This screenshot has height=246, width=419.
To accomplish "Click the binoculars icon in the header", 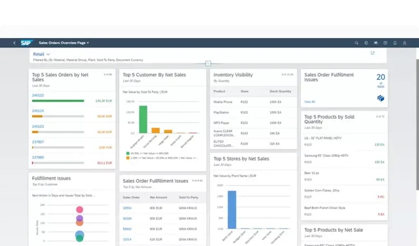I will pyautogui.click(x=376, y=42).
